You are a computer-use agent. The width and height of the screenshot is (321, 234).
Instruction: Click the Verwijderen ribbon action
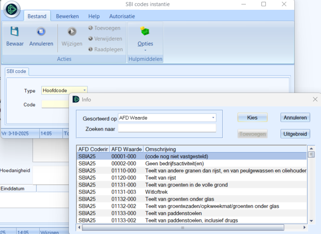[x=105, y=39]
